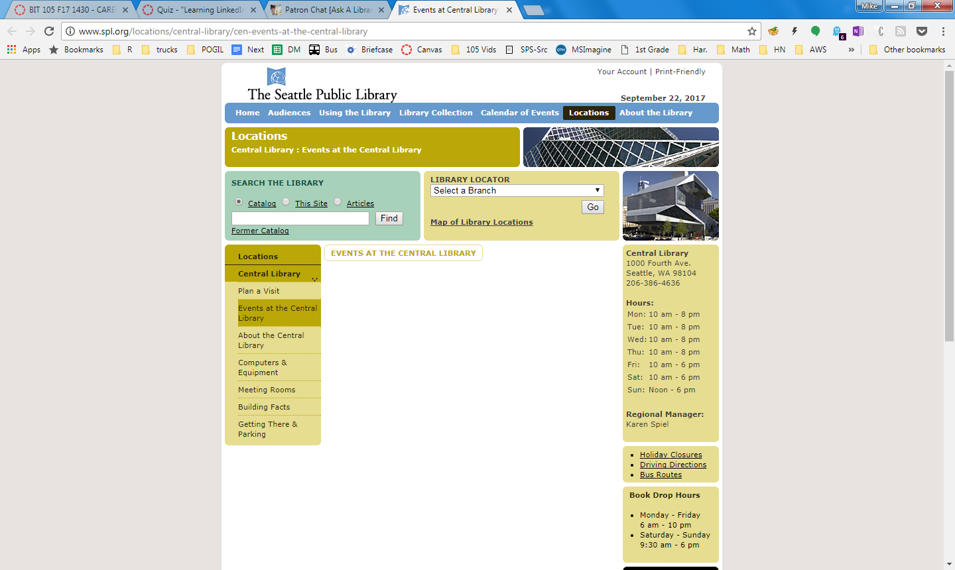Select the Articles radio button
The height and width of the screenshot is (570, 955).
[x=338, y=201]
